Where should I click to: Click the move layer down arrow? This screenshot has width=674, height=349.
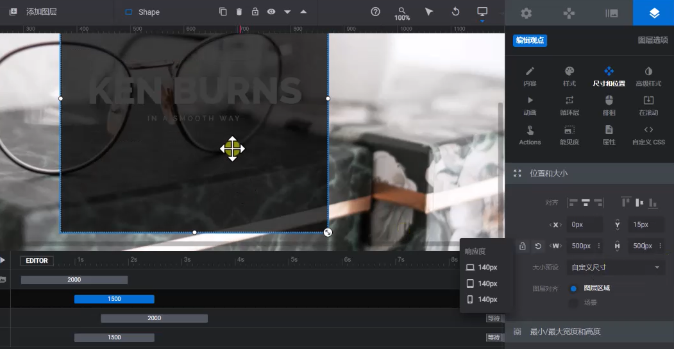[x=287, y=12]
